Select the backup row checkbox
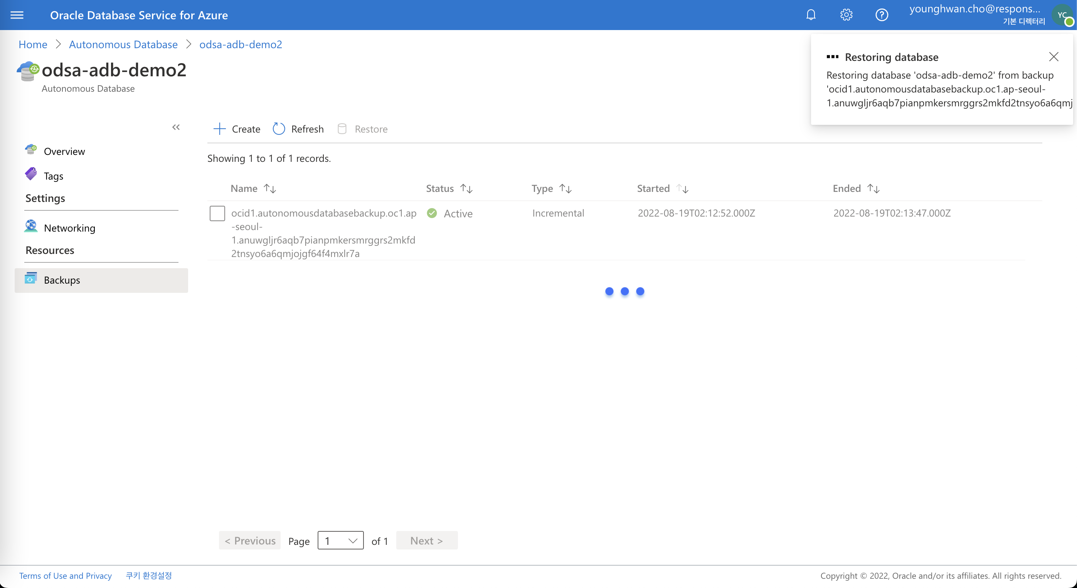The image size is (1077, 588). 217,213
